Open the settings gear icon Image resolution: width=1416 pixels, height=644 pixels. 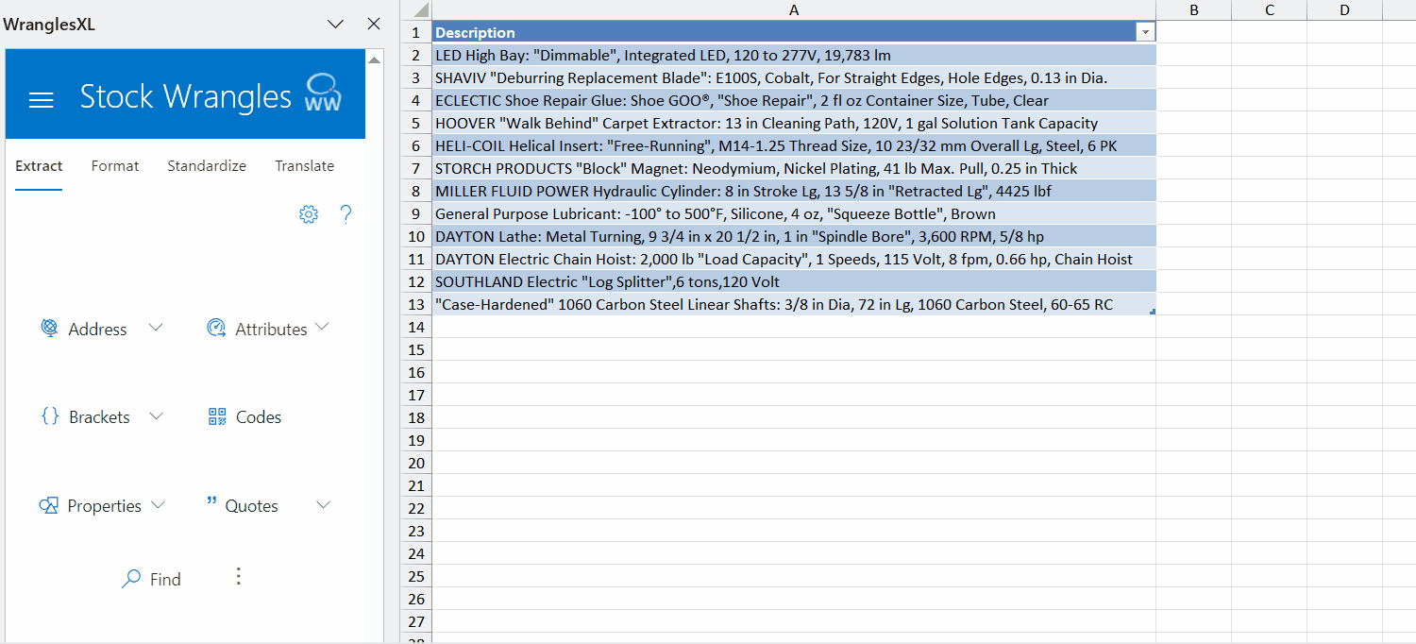pyautogui.click(x=309, y=214)
